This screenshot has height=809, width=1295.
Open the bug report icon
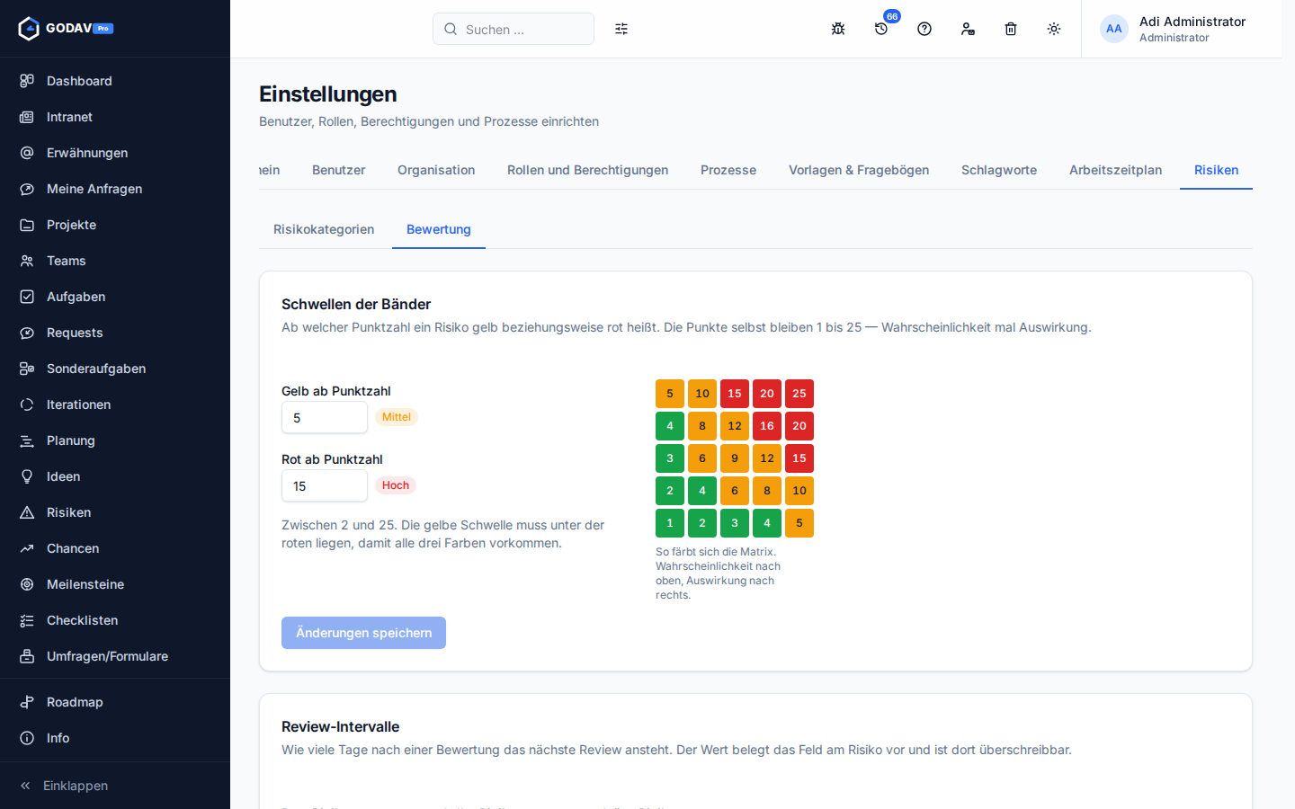point(838,29)
